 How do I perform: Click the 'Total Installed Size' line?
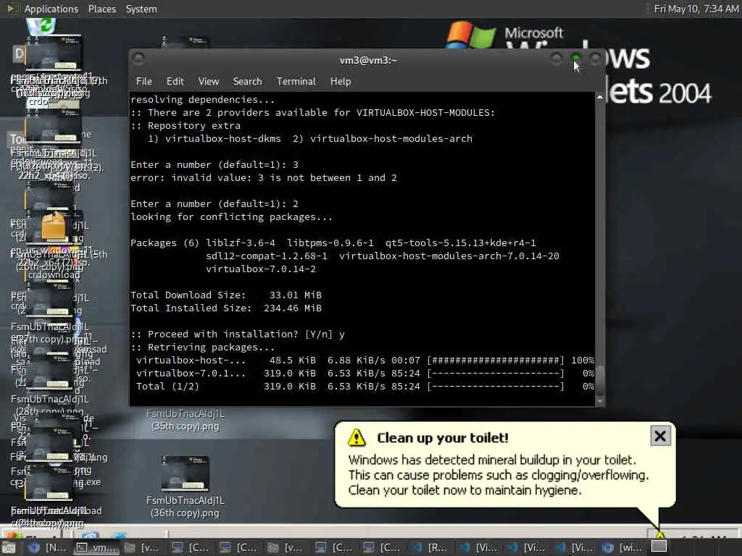pyautogui.click(x=226, y=308)
